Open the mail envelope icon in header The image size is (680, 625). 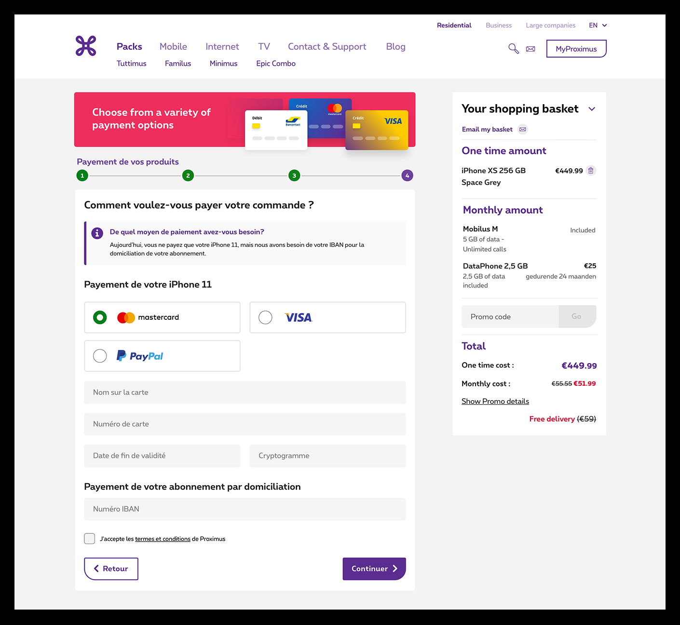pos(530,49)
